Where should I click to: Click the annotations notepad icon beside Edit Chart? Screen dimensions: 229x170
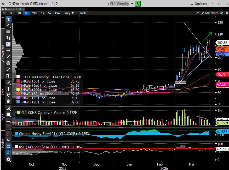222,13
